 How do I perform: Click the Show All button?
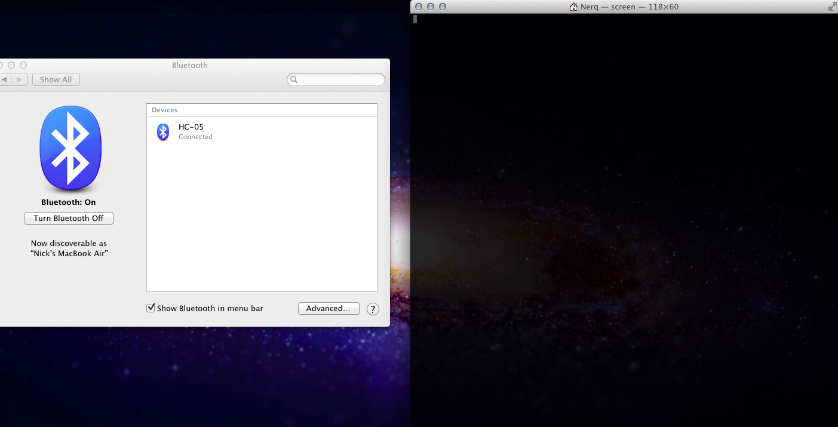(56, 79)
